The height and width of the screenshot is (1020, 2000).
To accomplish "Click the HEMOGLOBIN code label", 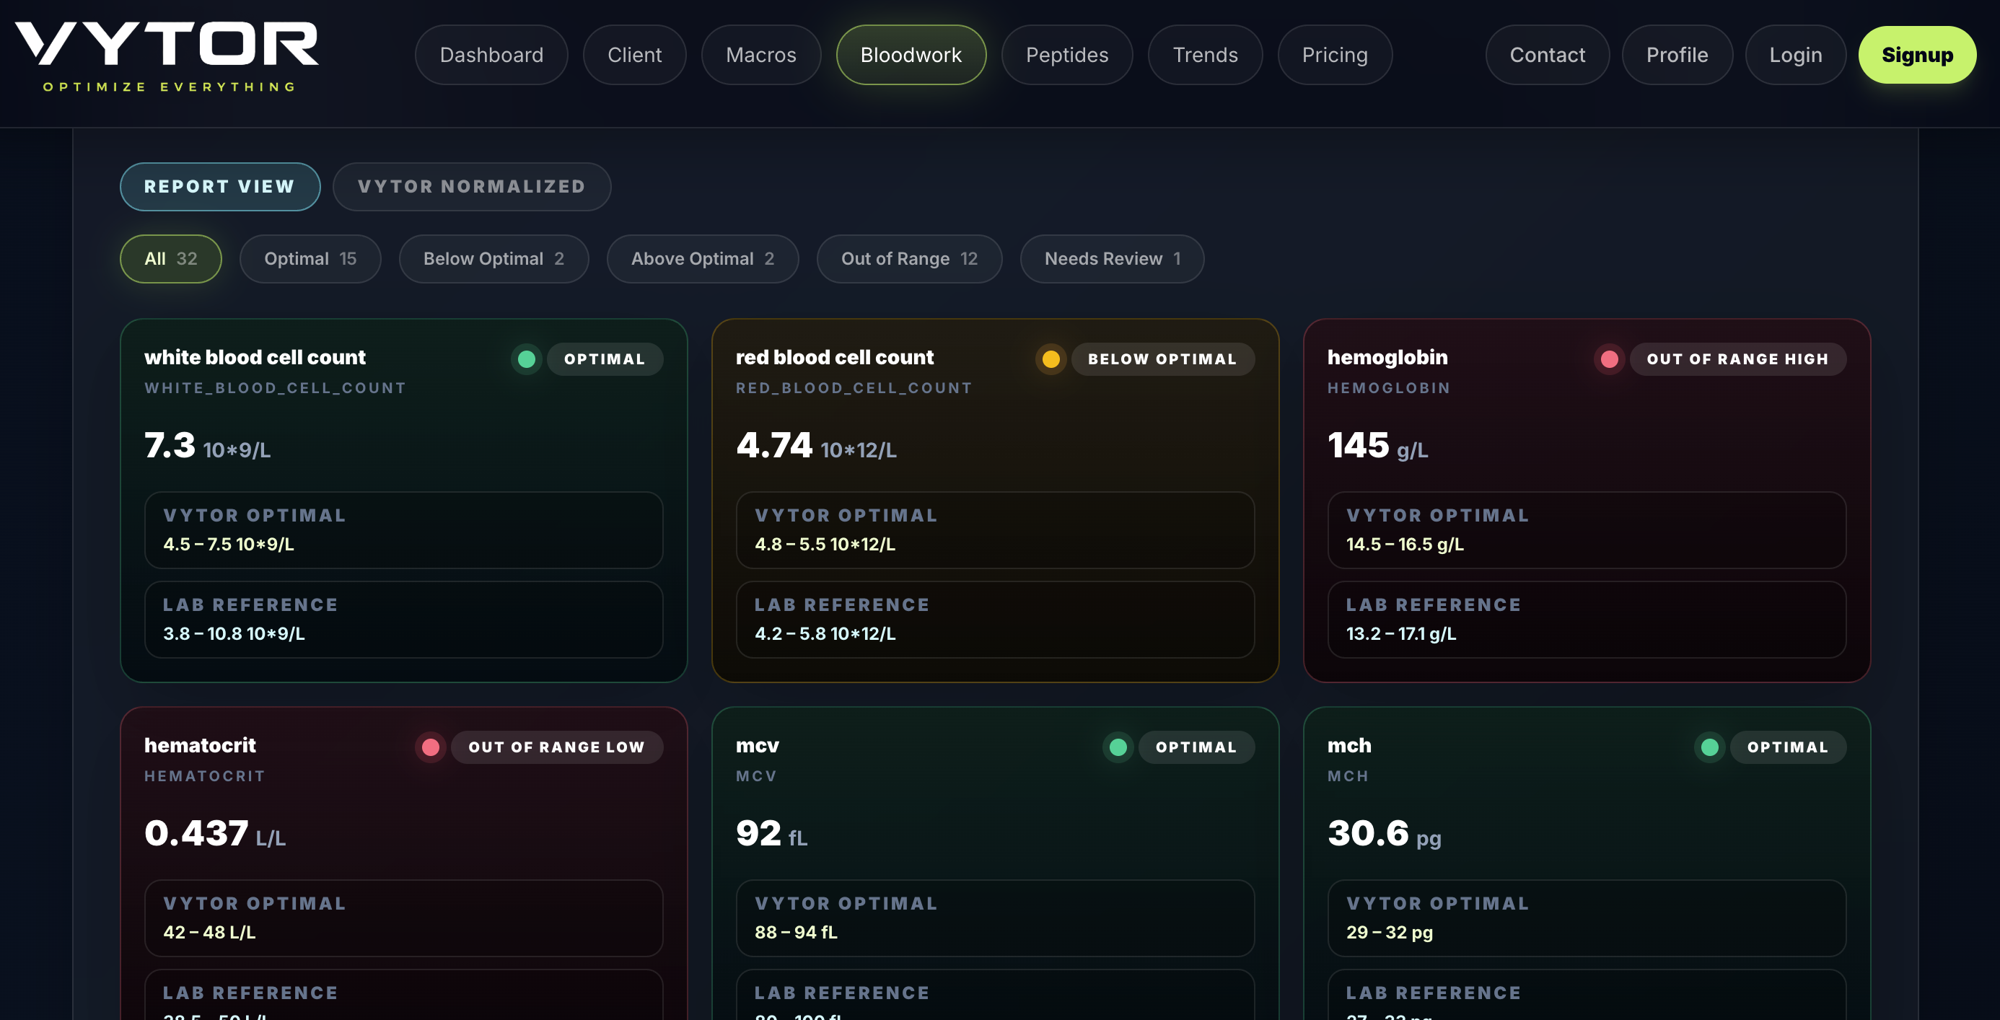I will [1389, 388].
